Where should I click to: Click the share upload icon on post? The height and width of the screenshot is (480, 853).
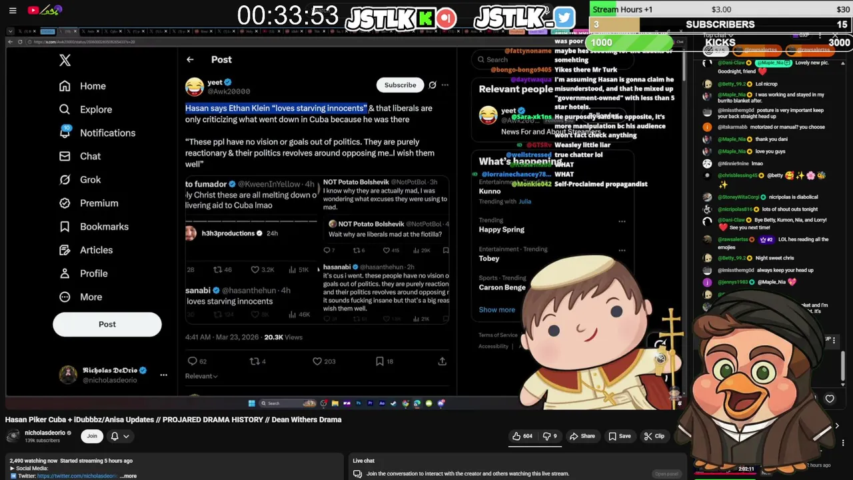tap(442, 361)
